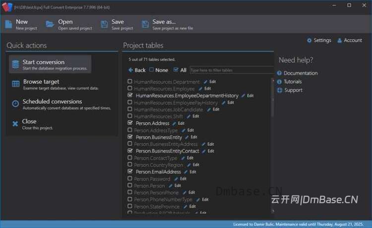372x228 pixels.
Task: Click the Back arrow icon
Action: pos(130,70)
